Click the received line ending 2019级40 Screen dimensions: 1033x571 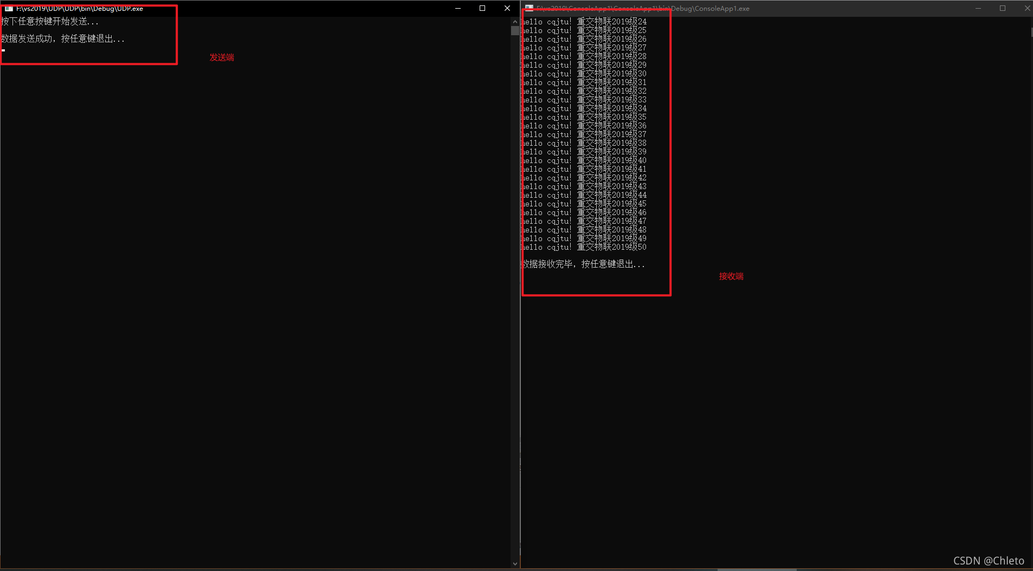pyautogui.click(x=584, y=160)
